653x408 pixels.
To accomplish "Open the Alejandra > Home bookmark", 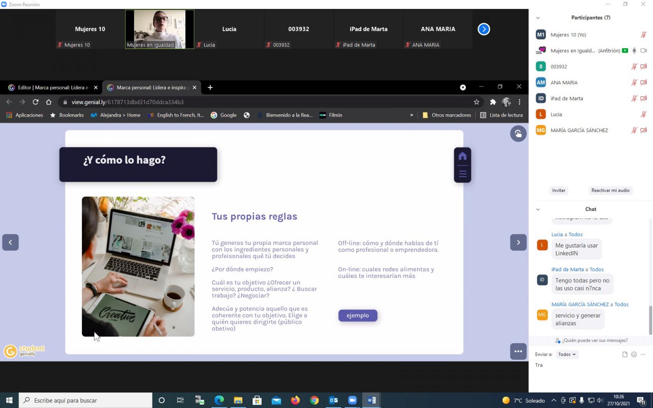I will point(115,115).
